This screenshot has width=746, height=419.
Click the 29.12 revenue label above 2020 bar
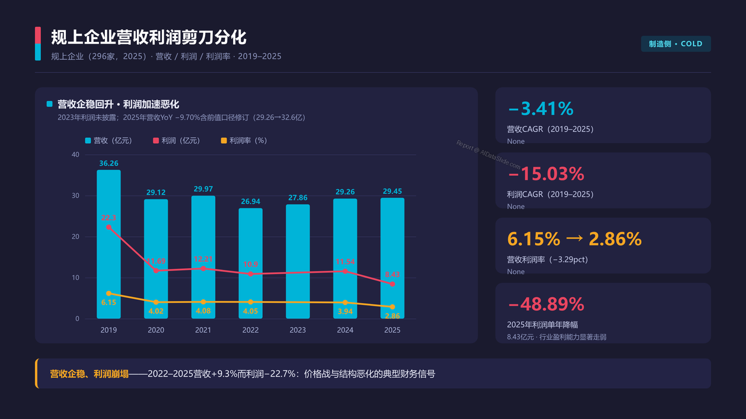click(x=156, y=192)
